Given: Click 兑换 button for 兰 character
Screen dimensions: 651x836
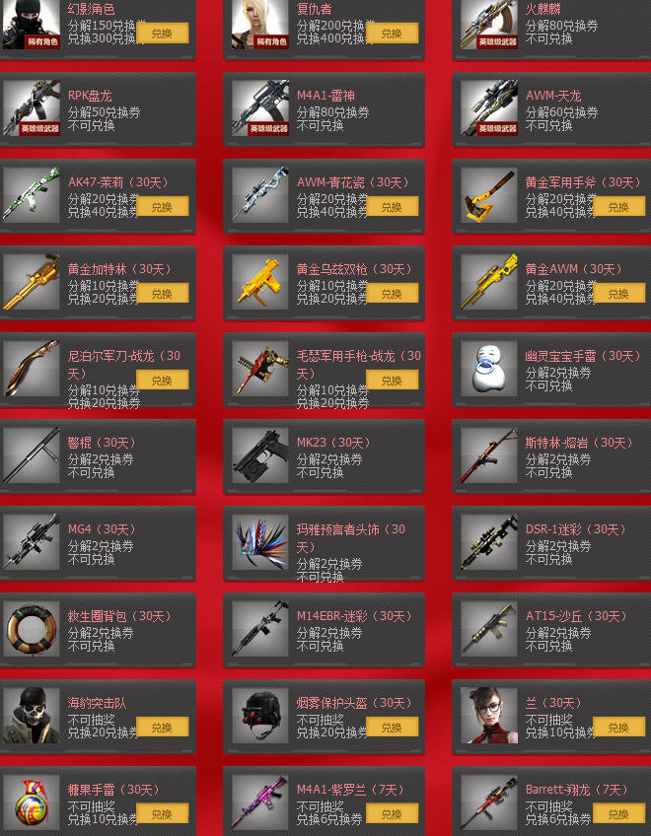Looking at the screenshot, I should point(619,728).
